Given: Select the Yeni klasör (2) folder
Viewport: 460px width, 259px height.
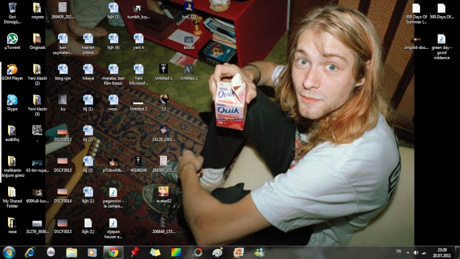Looking at the screenshot, I should (37, 75).
